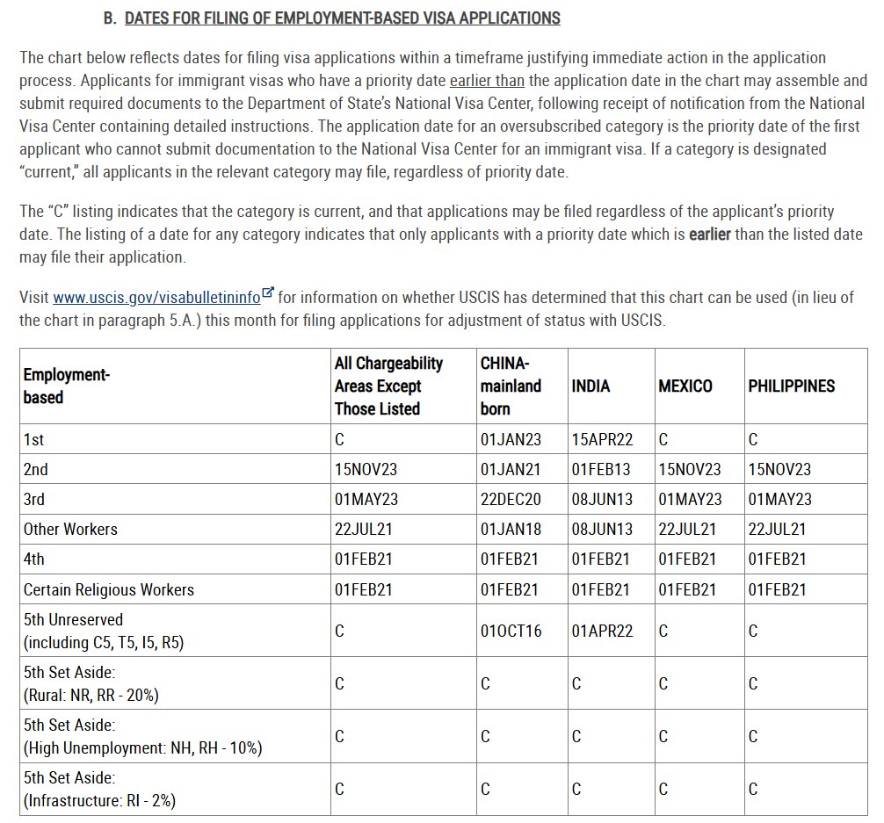Click the 01OCT16 date in 5th Unreserved row
This screenshot has width=884, height=823.
pyautogui.click(x=511, y=631)
